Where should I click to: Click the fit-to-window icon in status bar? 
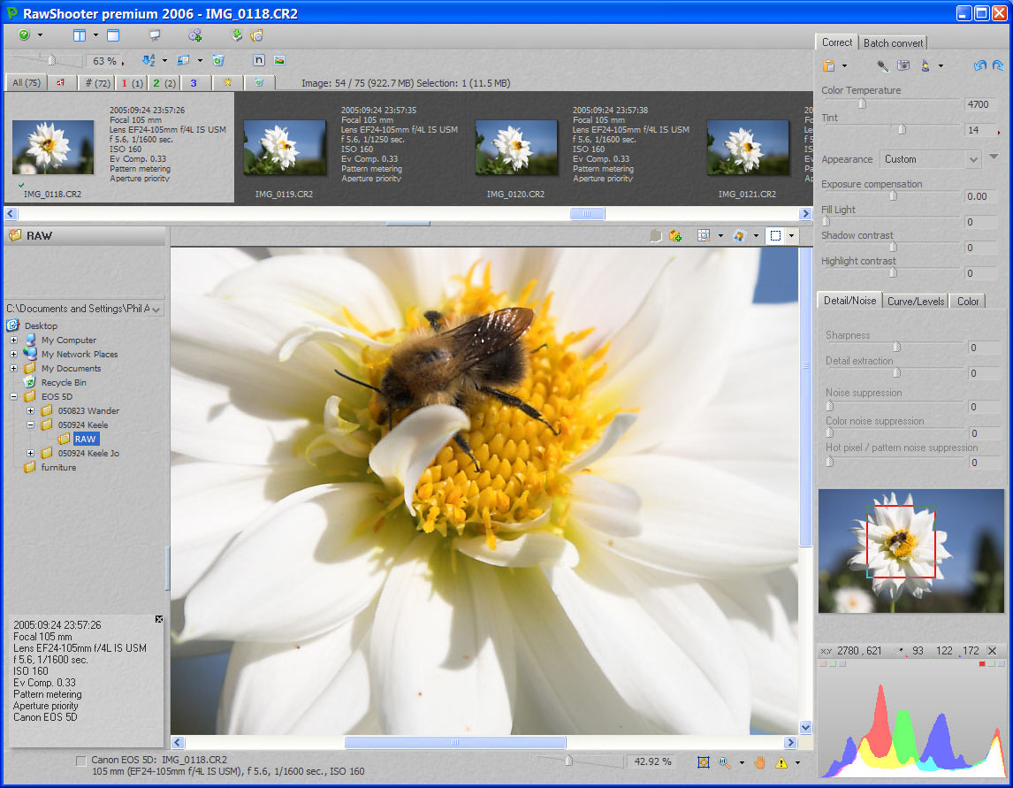[704, 761]
